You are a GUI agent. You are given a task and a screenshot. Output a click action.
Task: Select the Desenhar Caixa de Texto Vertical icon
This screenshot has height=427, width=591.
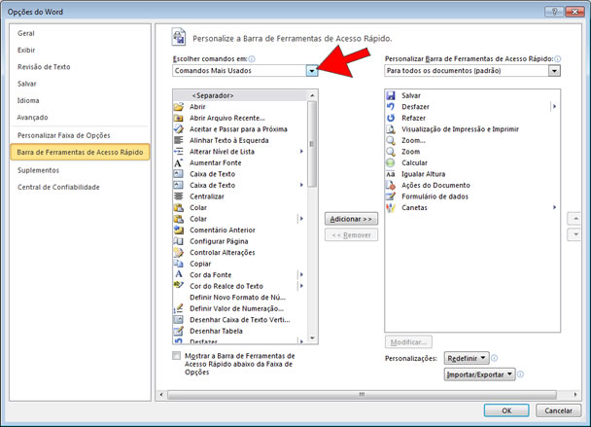pyautogui.click(x=179, y=320)
